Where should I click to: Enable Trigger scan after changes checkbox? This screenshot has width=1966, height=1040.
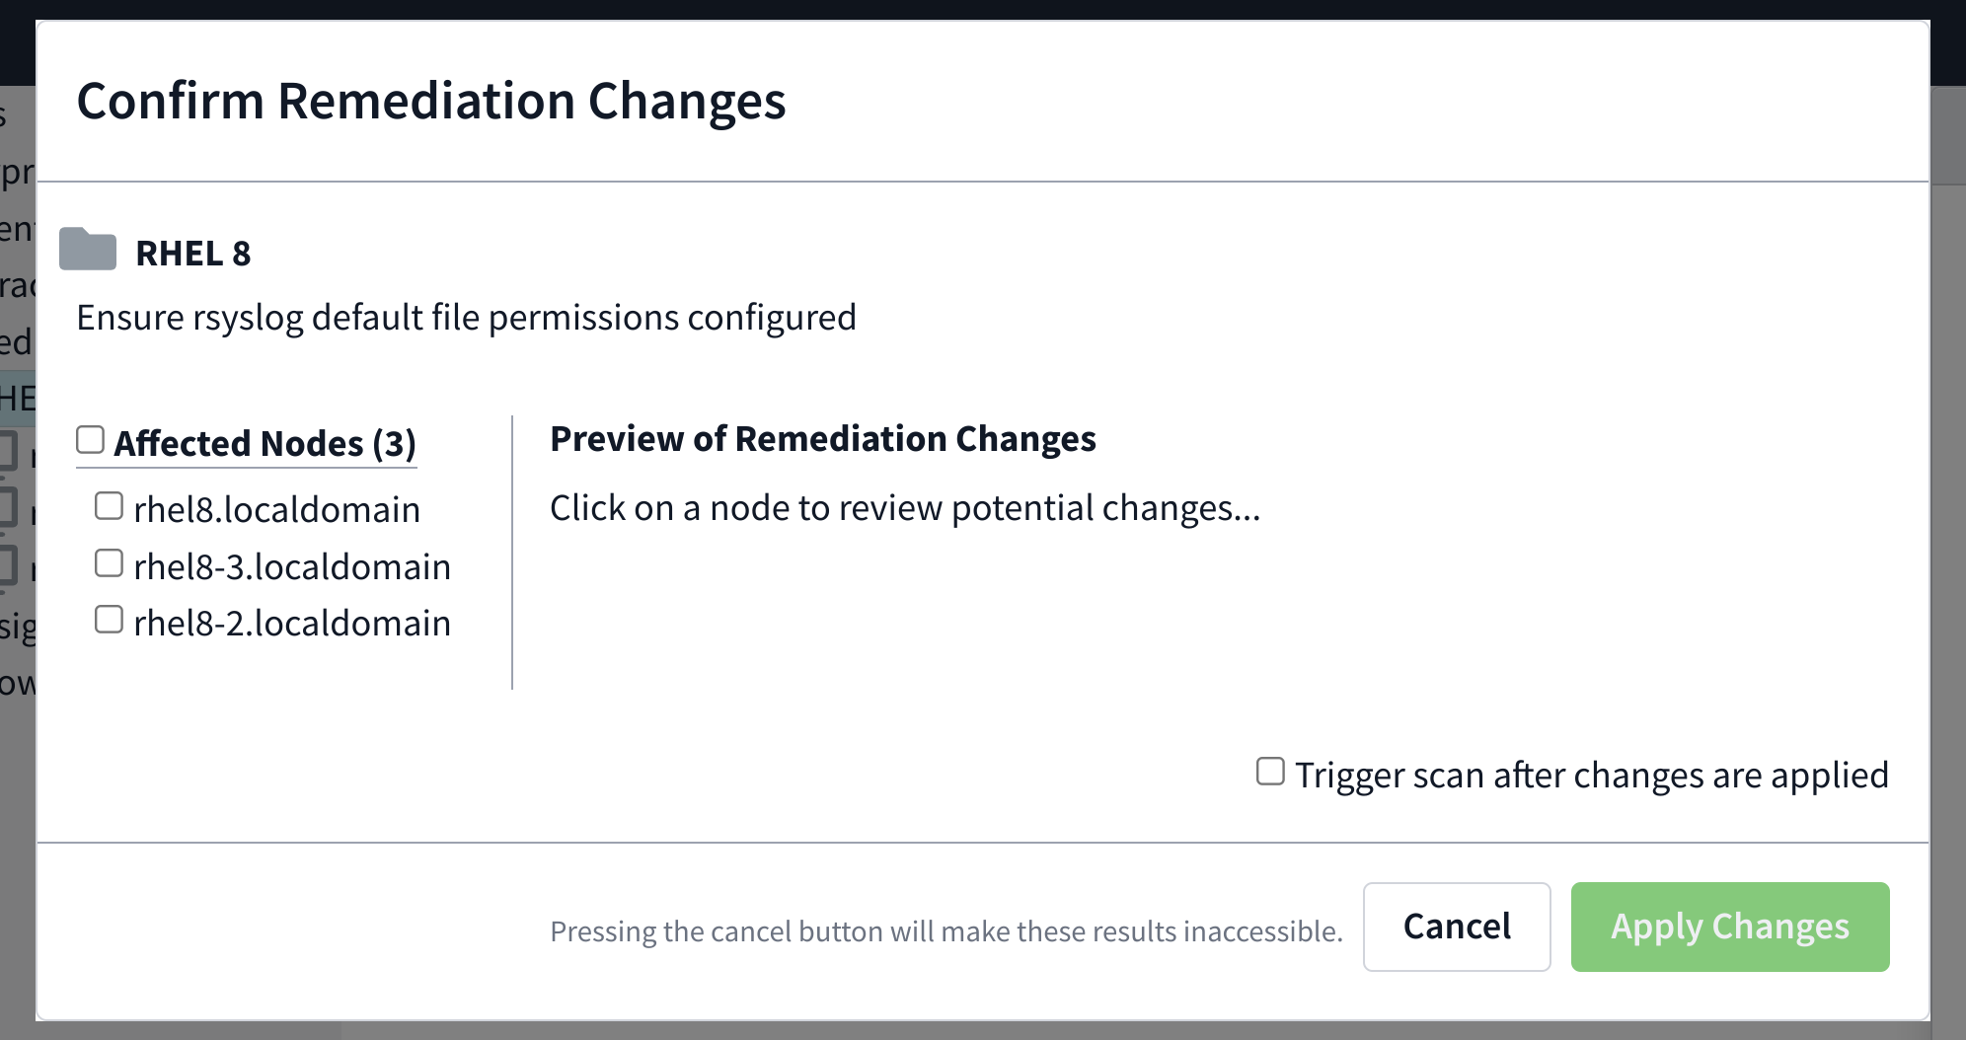pyautogui.click(x=1270, y=772)
